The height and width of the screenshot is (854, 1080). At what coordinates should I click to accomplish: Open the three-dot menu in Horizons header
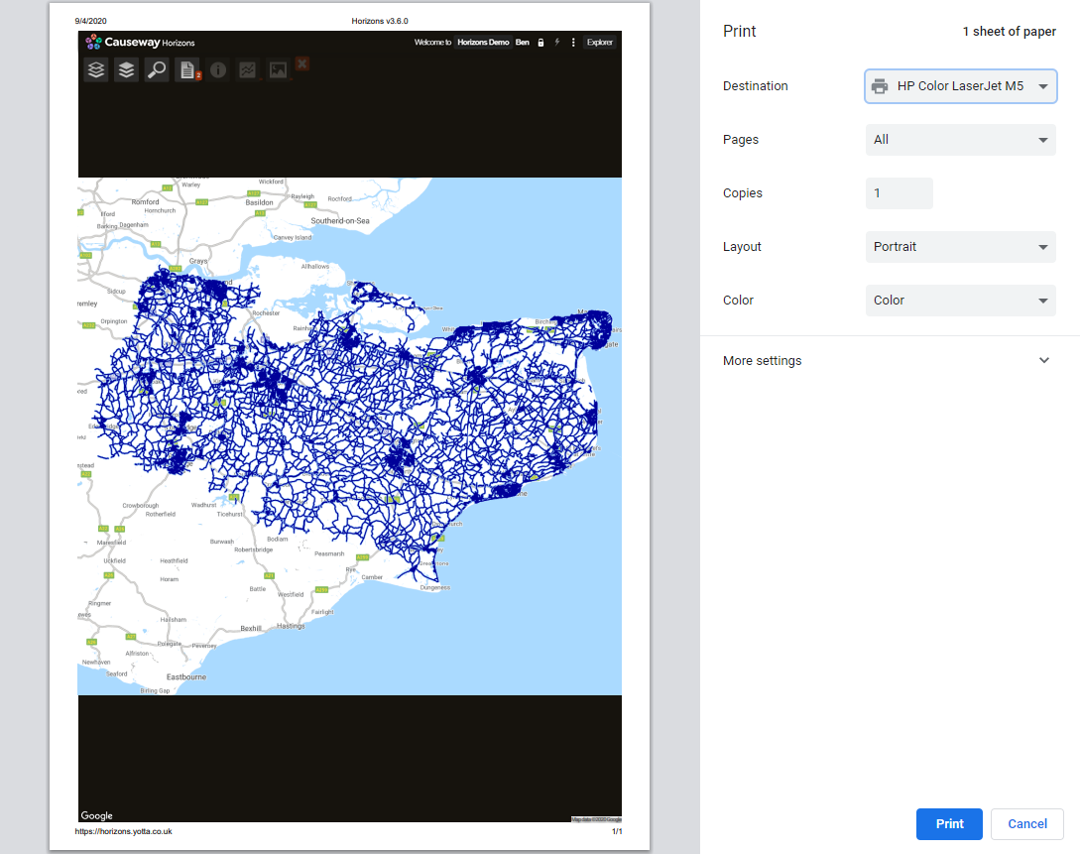click(x=573, y=43)
